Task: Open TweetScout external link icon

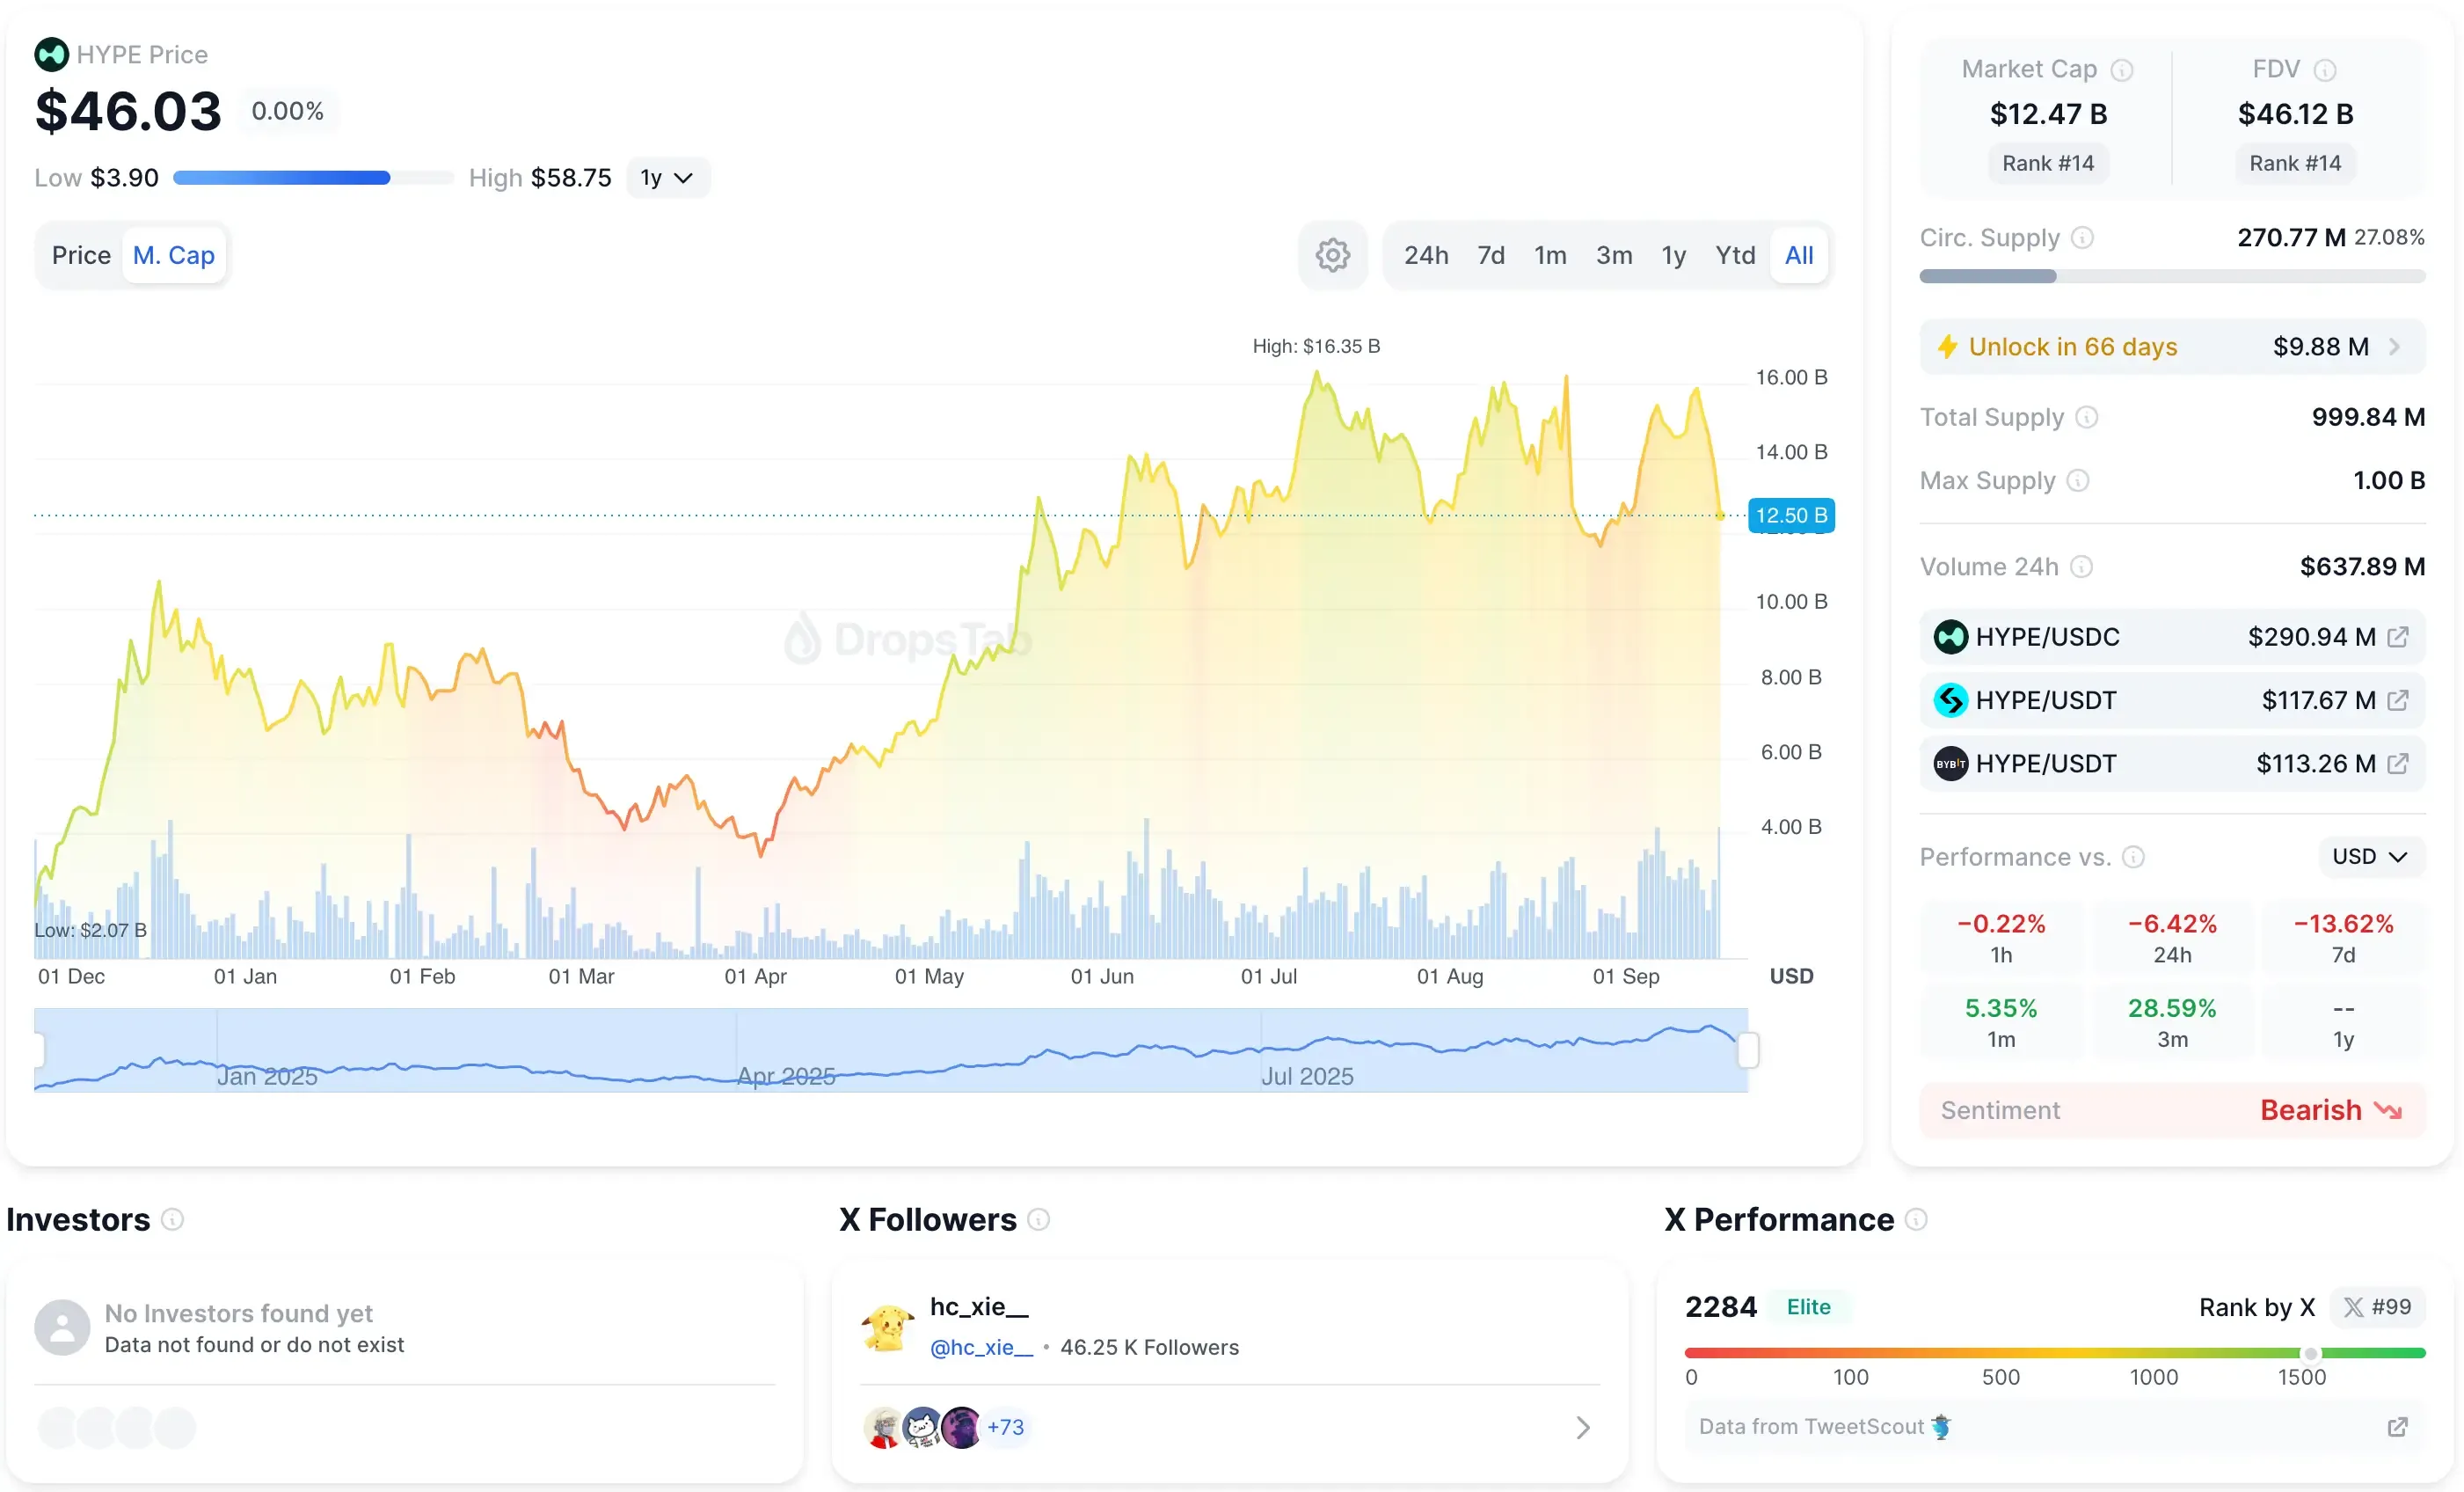Action: pos(2397,1427)
